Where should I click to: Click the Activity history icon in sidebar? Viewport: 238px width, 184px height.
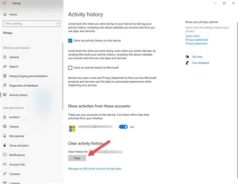pyautogui.click(x=5, y=95)
